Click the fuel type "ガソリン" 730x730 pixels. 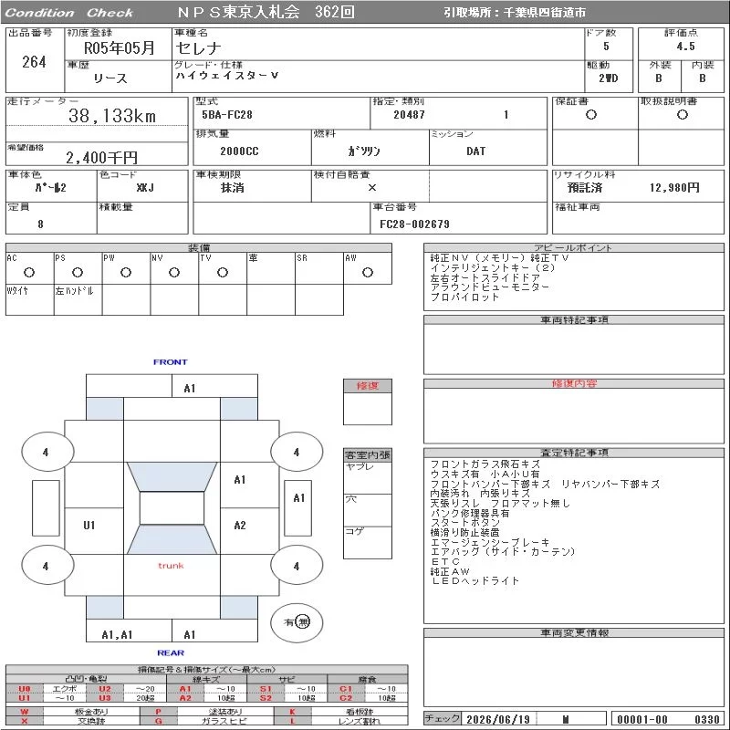(364, 151)
